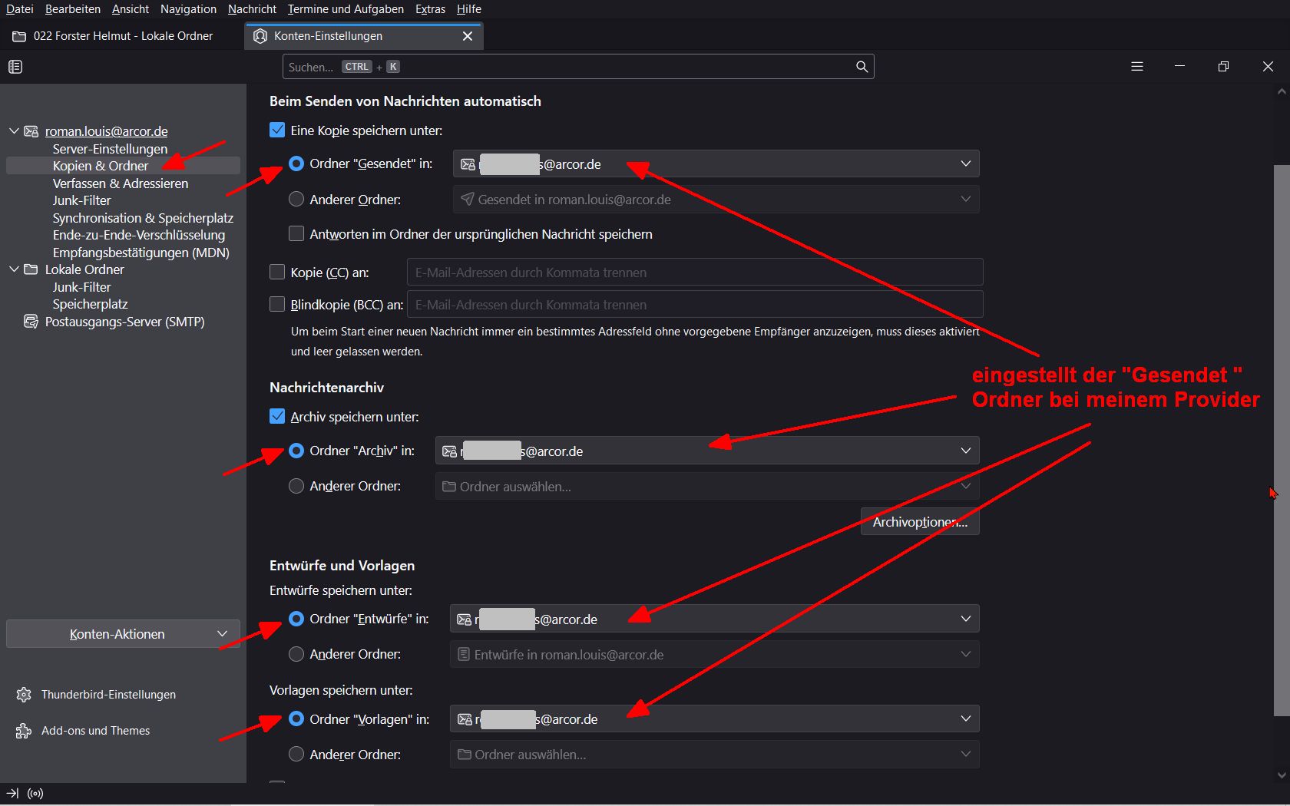Enable the Kopie (CC) an checkbox

click(277, 272)
